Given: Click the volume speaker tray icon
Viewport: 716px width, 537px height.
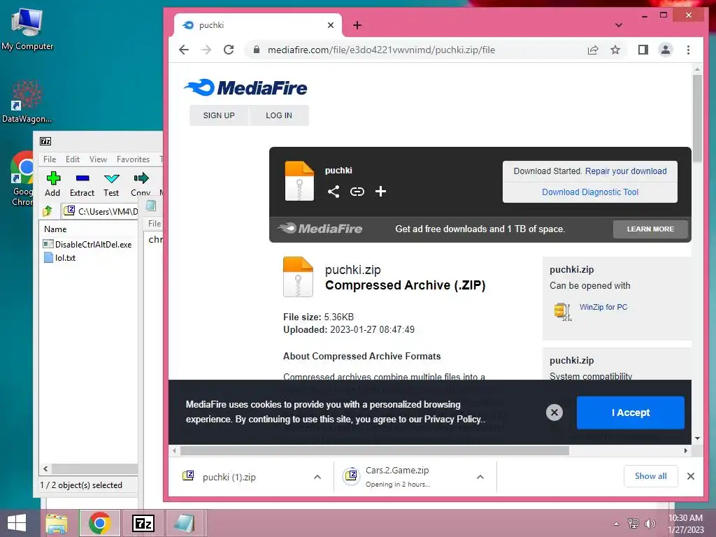Looking at the screenshot, I should [650, 523].
